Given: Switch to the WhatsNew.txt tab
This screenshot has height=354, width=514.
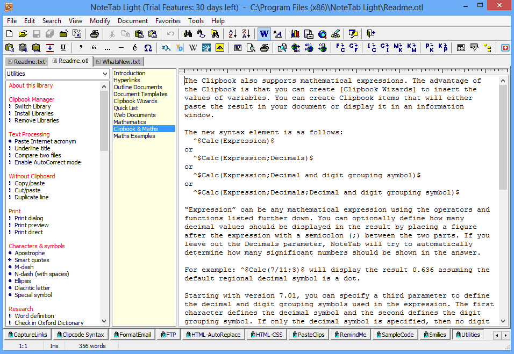Looking at the screenshot, I should coord(118,62).
